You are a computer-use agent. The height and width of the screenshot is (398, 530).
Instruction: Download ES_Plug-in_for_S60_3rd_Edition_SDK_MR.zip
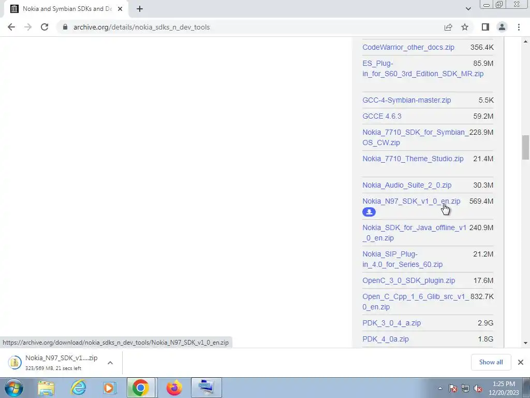click(x=423, y=68)
